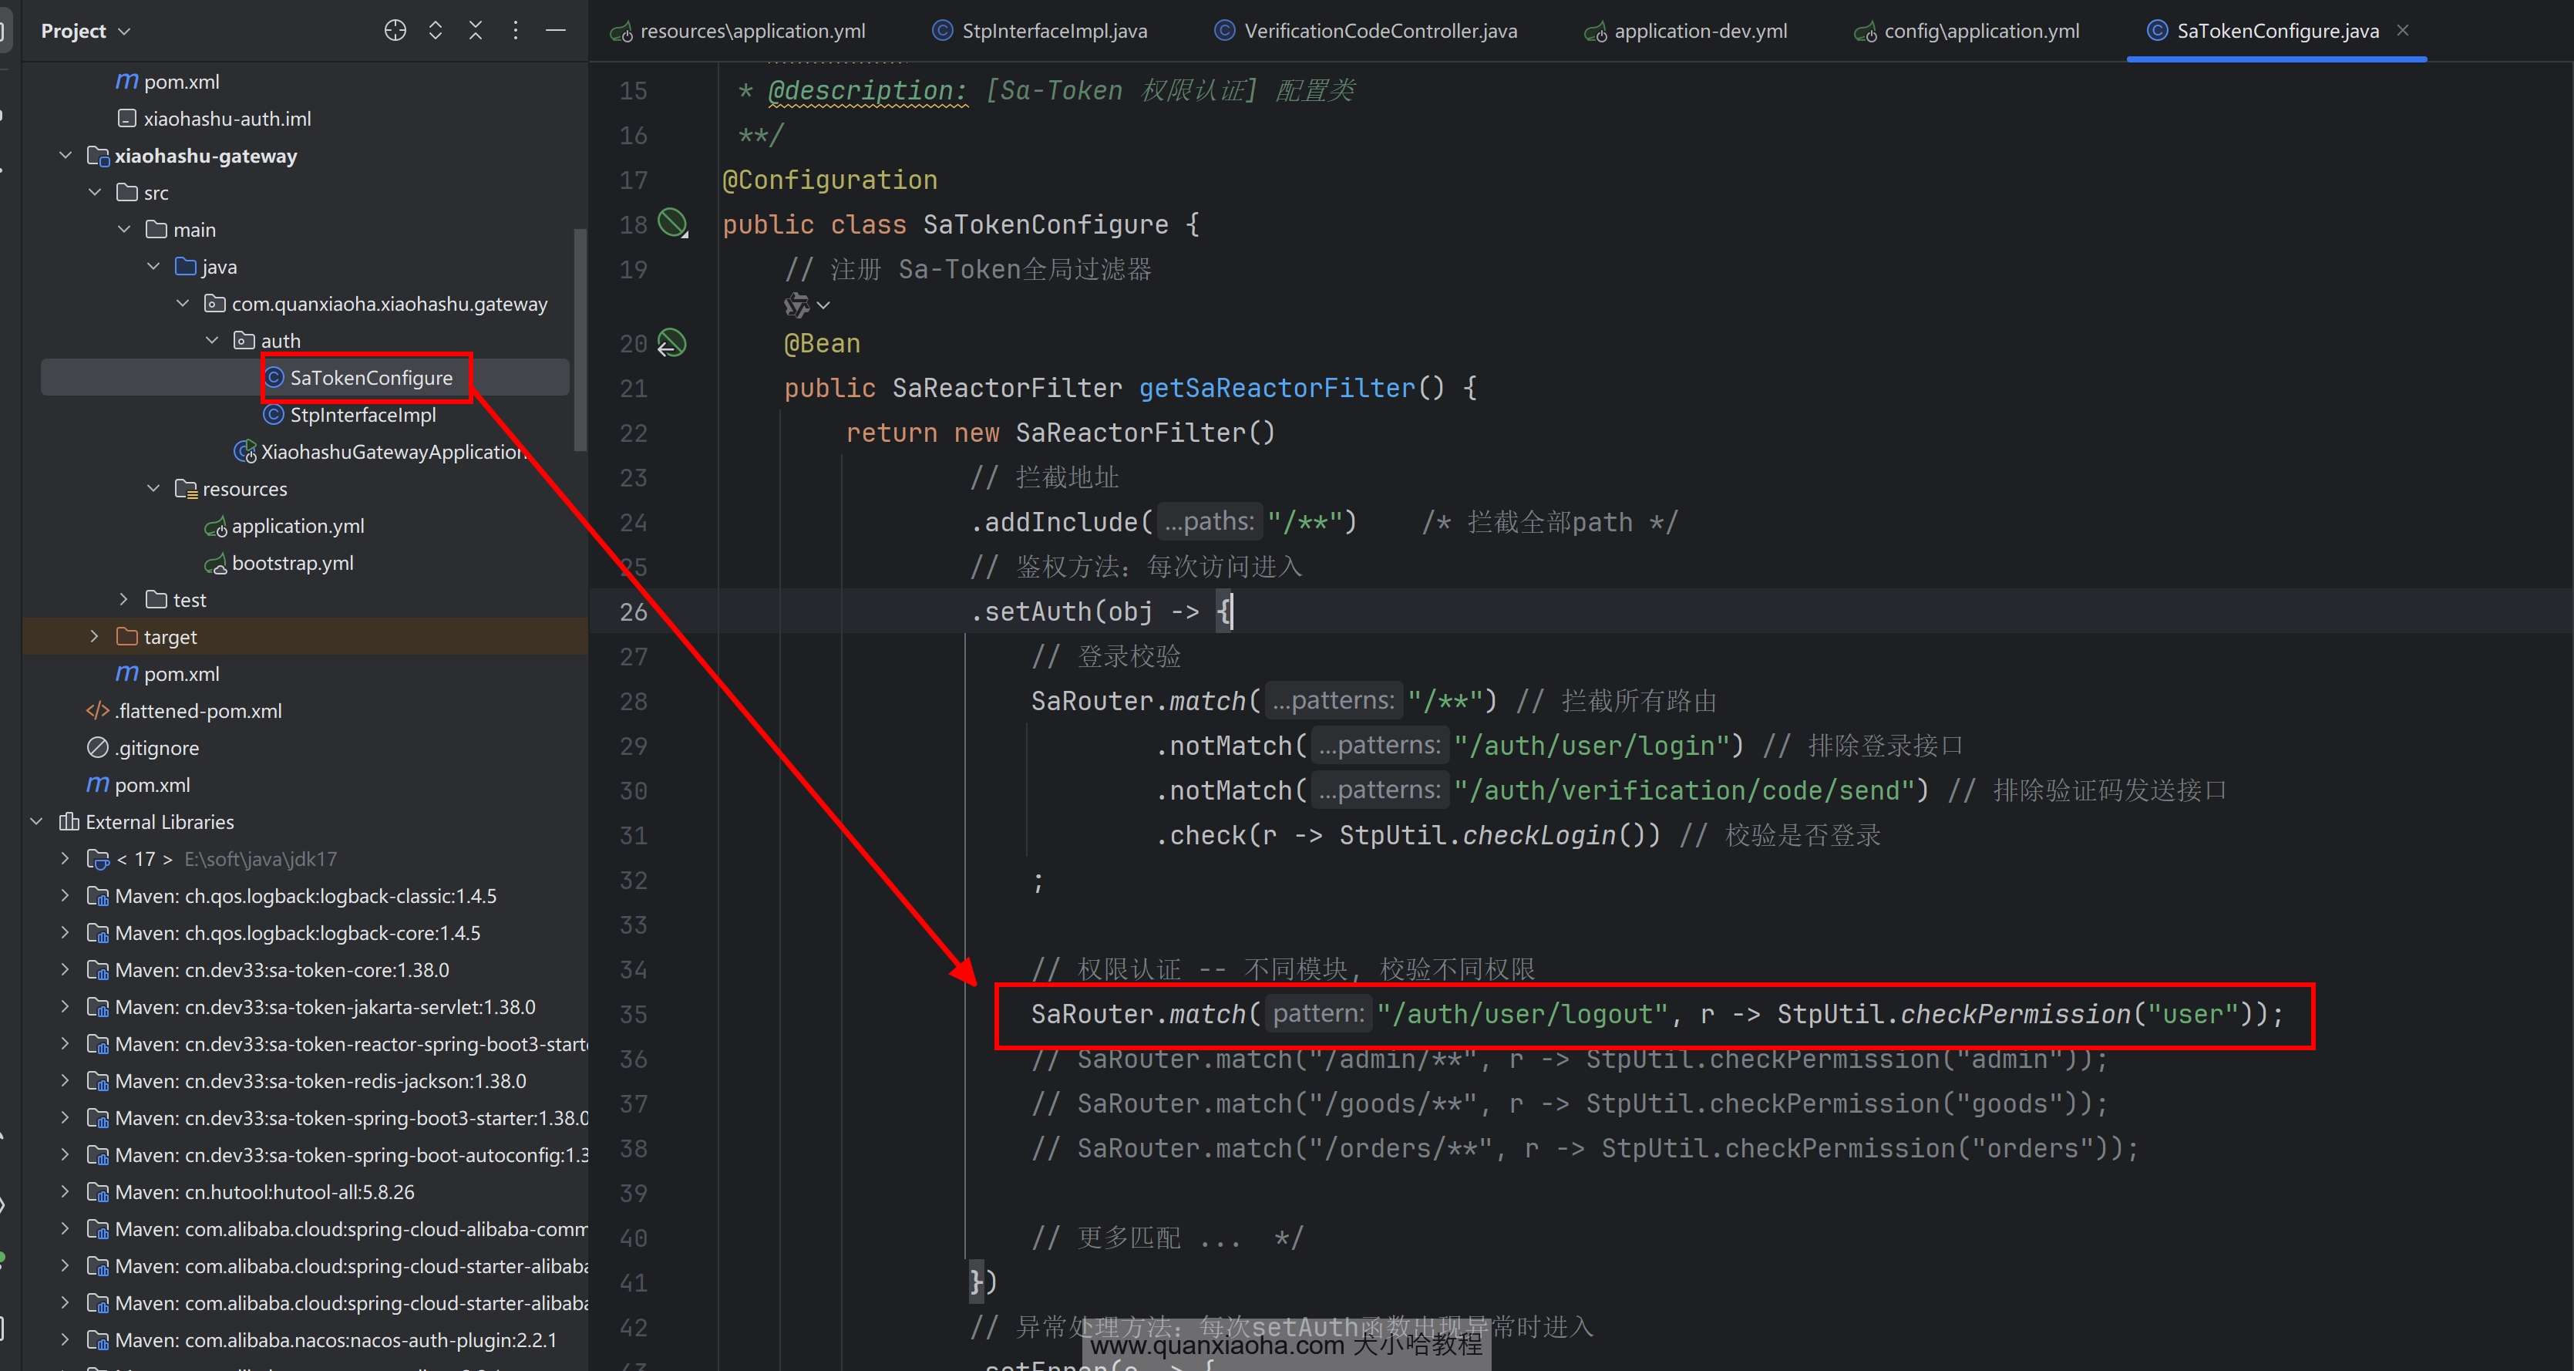The image size is (2574, 1371).
Task: Open bootstrap.yml in the project tree
Action: click(291, 563)
